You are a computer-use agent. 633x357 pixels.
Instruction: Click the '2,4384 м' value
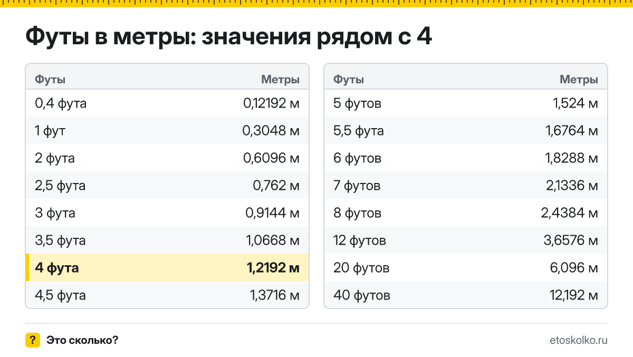[570, 213]
